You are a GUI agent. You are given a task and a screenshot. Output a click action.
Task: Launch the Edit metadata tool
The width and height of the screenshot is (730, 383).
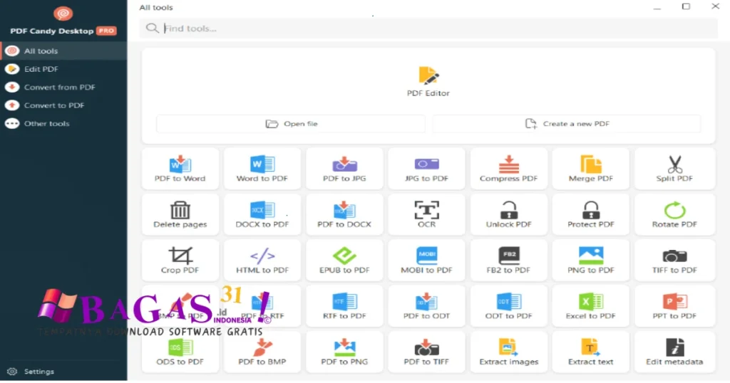[x=674, y=352]
